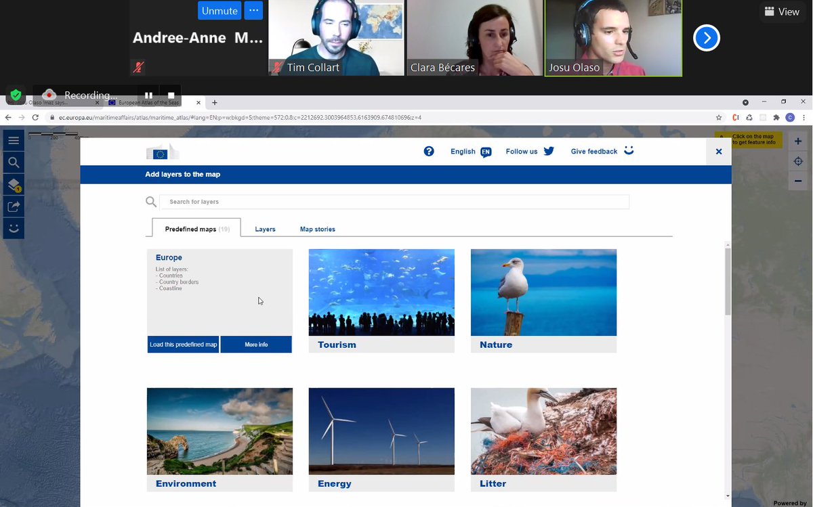Open the map layers panel icon
813x507 pixels.
pyautogui.click(x=14, y=184)
